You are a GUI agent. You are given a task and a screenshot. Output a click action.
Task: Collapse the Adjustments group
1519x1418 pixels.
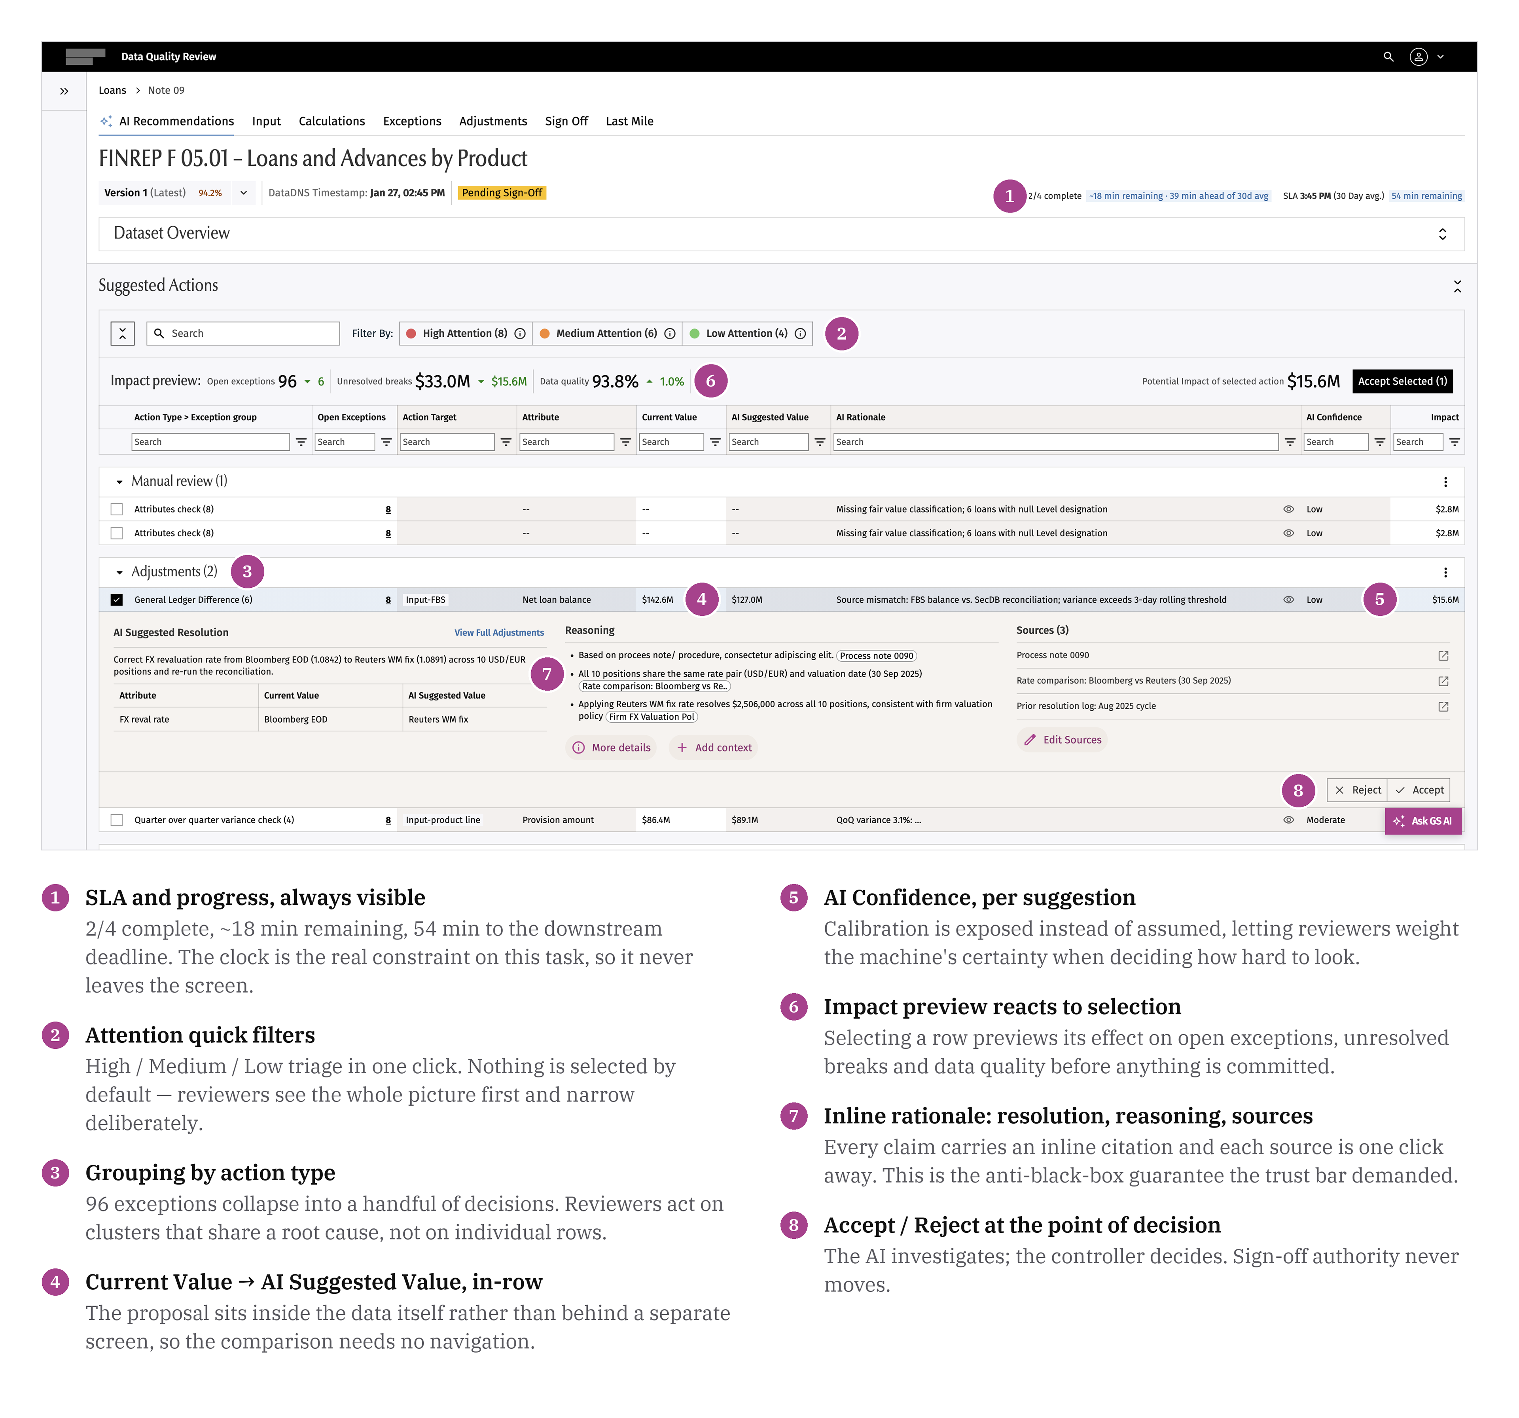(119, 572)
